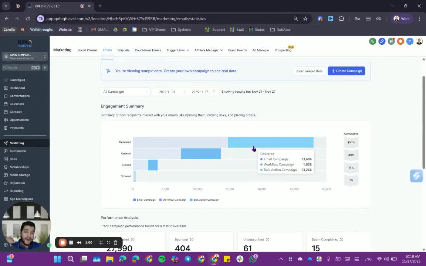This screenshot has height=266, width=426.
Task: Open the Snippets tab
Action: coord(124,50)
